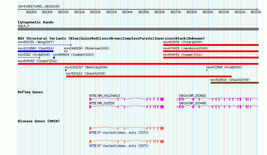Image resolution: width=267 pixels, height=155 pixels.
Task: Select the magenta NT5E NM_001204813 gene glyph
Action: 127,99
